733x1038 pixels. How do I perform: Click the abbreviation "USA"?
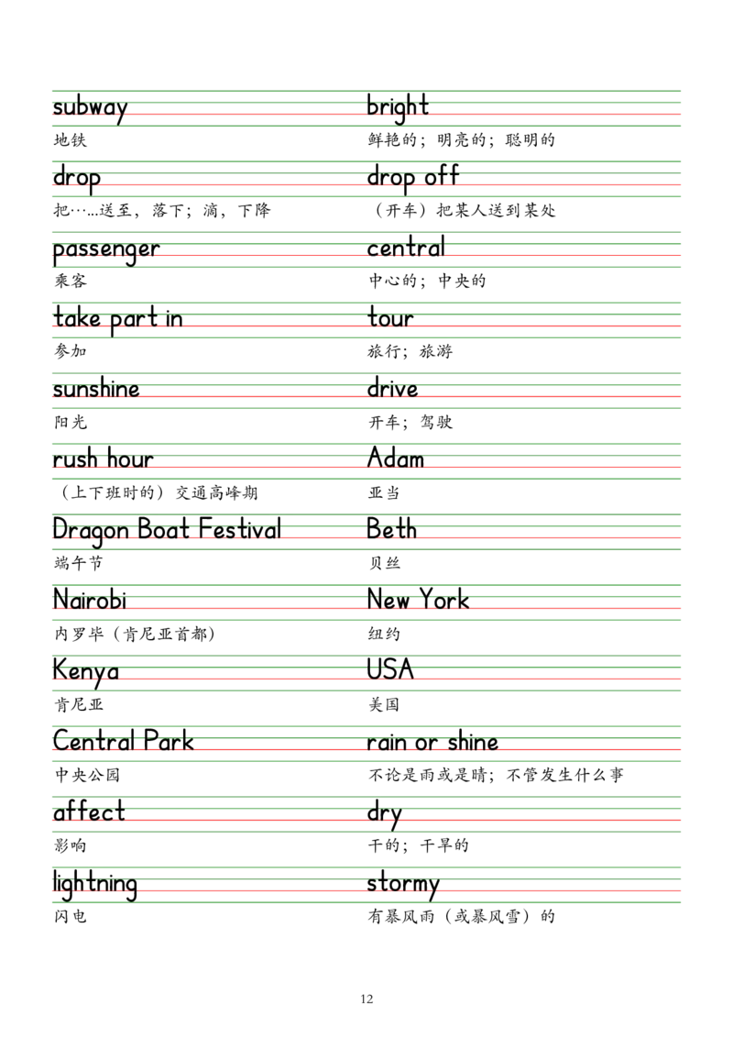tap(391, 669)
